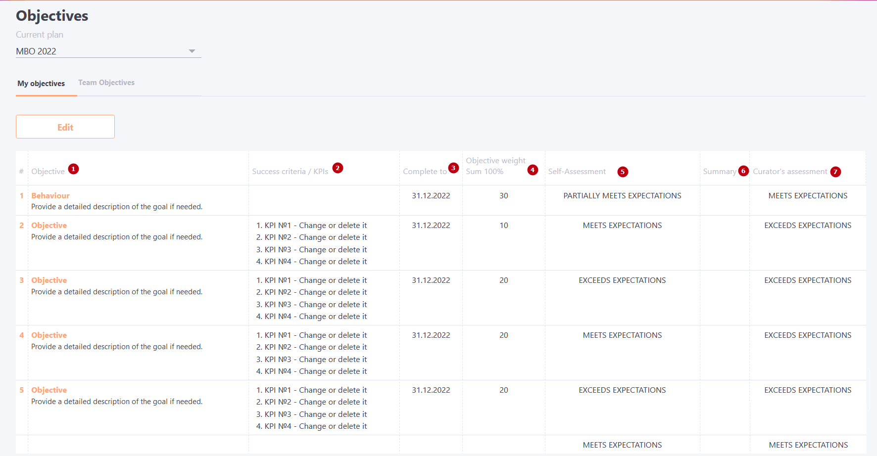877x456 pixels.
Task: Open the Objective link in row 4
Action: pos(49,335)
